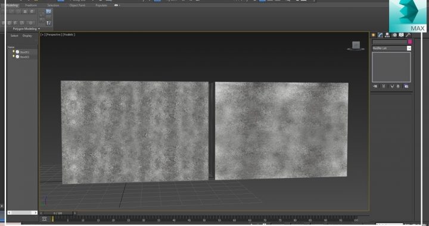429x226 pixels.
Task: Open the Display command panel tab
Action: [401, 35]
